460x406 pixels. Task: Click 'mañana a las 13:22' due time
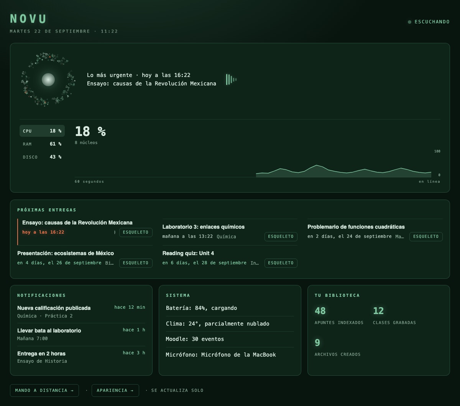pyautogui.click(x=188, y=236)
